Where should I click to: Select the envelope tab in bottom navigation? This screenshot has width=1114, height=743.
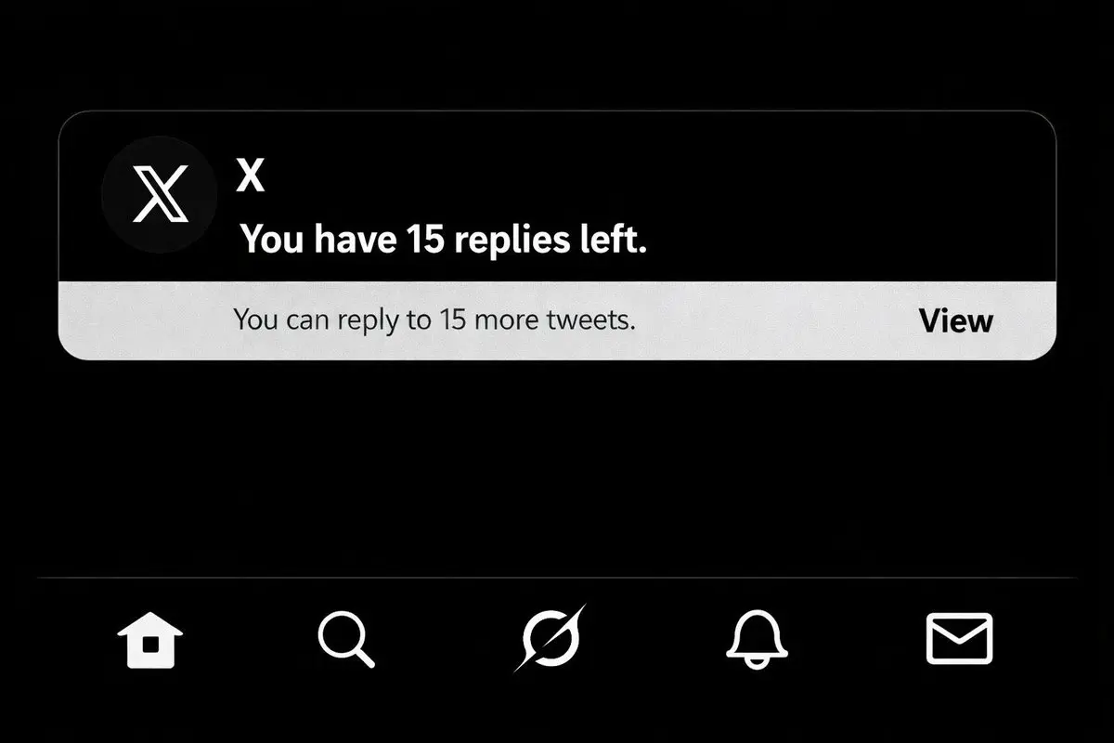pyautogui.click(x=960, y=639)
